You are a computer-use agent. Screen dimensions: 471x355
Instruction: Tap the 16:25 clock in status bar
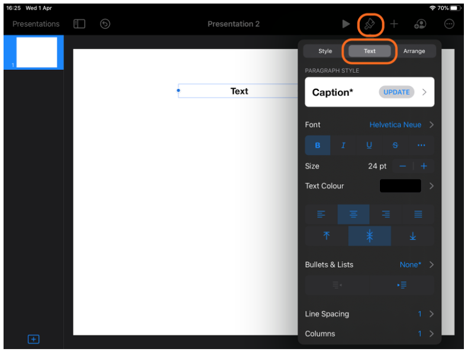tap(14, 8)
